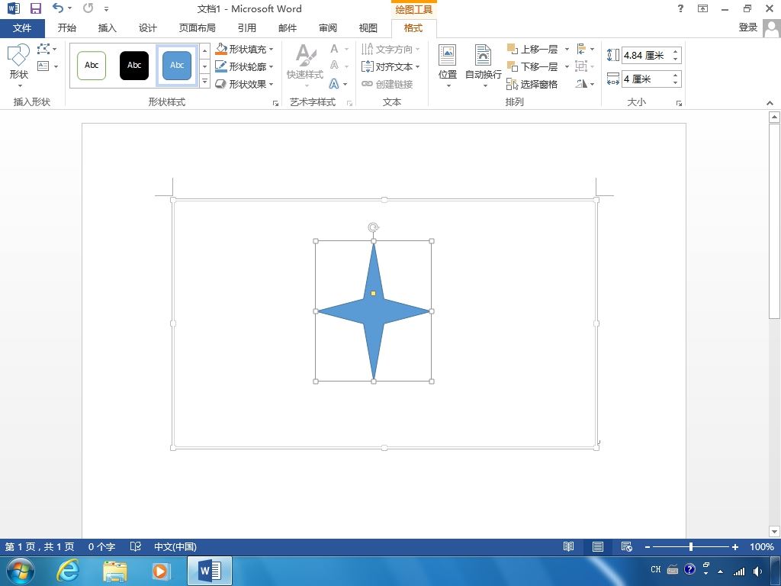This screenshot has width=781, height=586.
Task: Open the Selection Pane (选择窗格)
Action: pos(532,84)
